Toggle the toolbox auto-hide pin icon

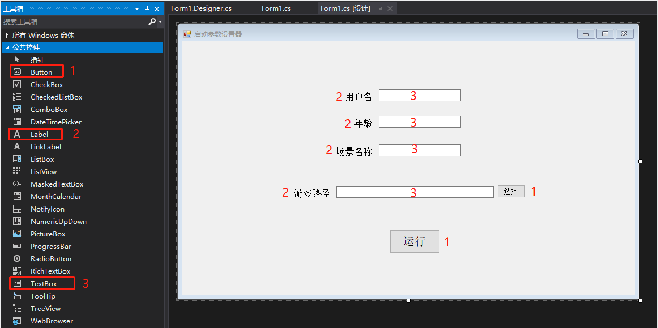(x=147, y=9)
